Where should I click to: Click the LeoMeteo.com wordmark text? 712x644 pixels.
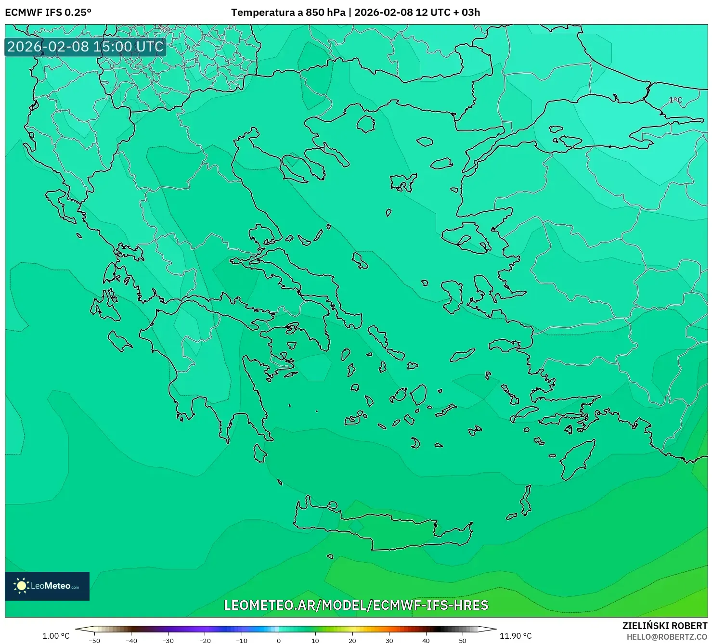tap(55, 585)
